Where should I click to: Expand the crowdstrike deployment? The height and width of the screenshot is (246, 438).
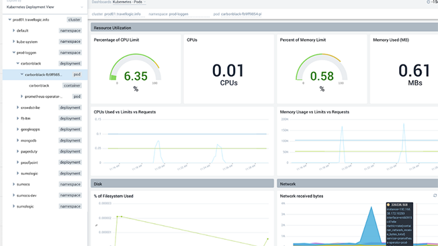(18, 108)
